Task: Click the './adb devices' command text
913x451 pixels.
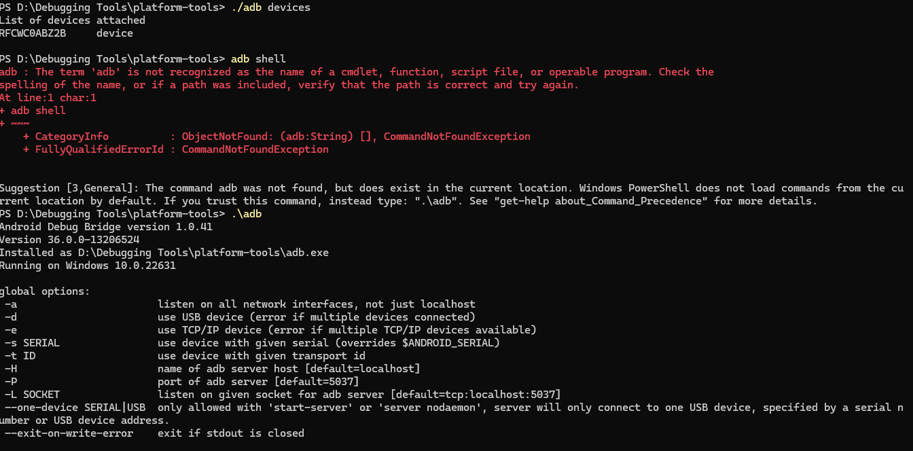Action: click(x=270, y=7)
